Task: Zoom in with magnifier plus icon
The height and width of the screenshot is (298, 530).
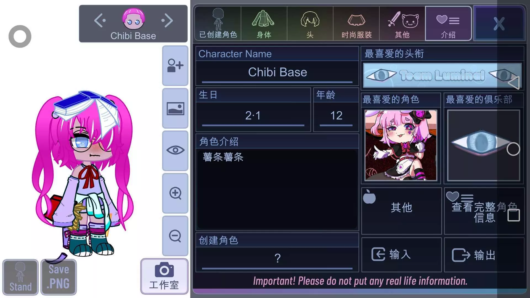Action: (x=175, y=193)
